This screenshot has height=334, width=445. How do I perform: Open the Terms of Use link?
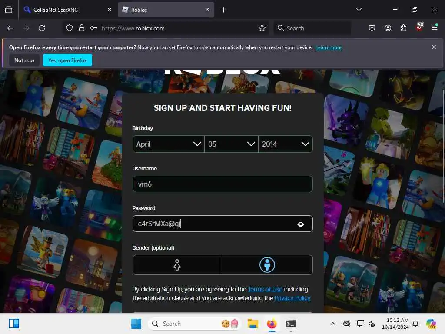265,289
